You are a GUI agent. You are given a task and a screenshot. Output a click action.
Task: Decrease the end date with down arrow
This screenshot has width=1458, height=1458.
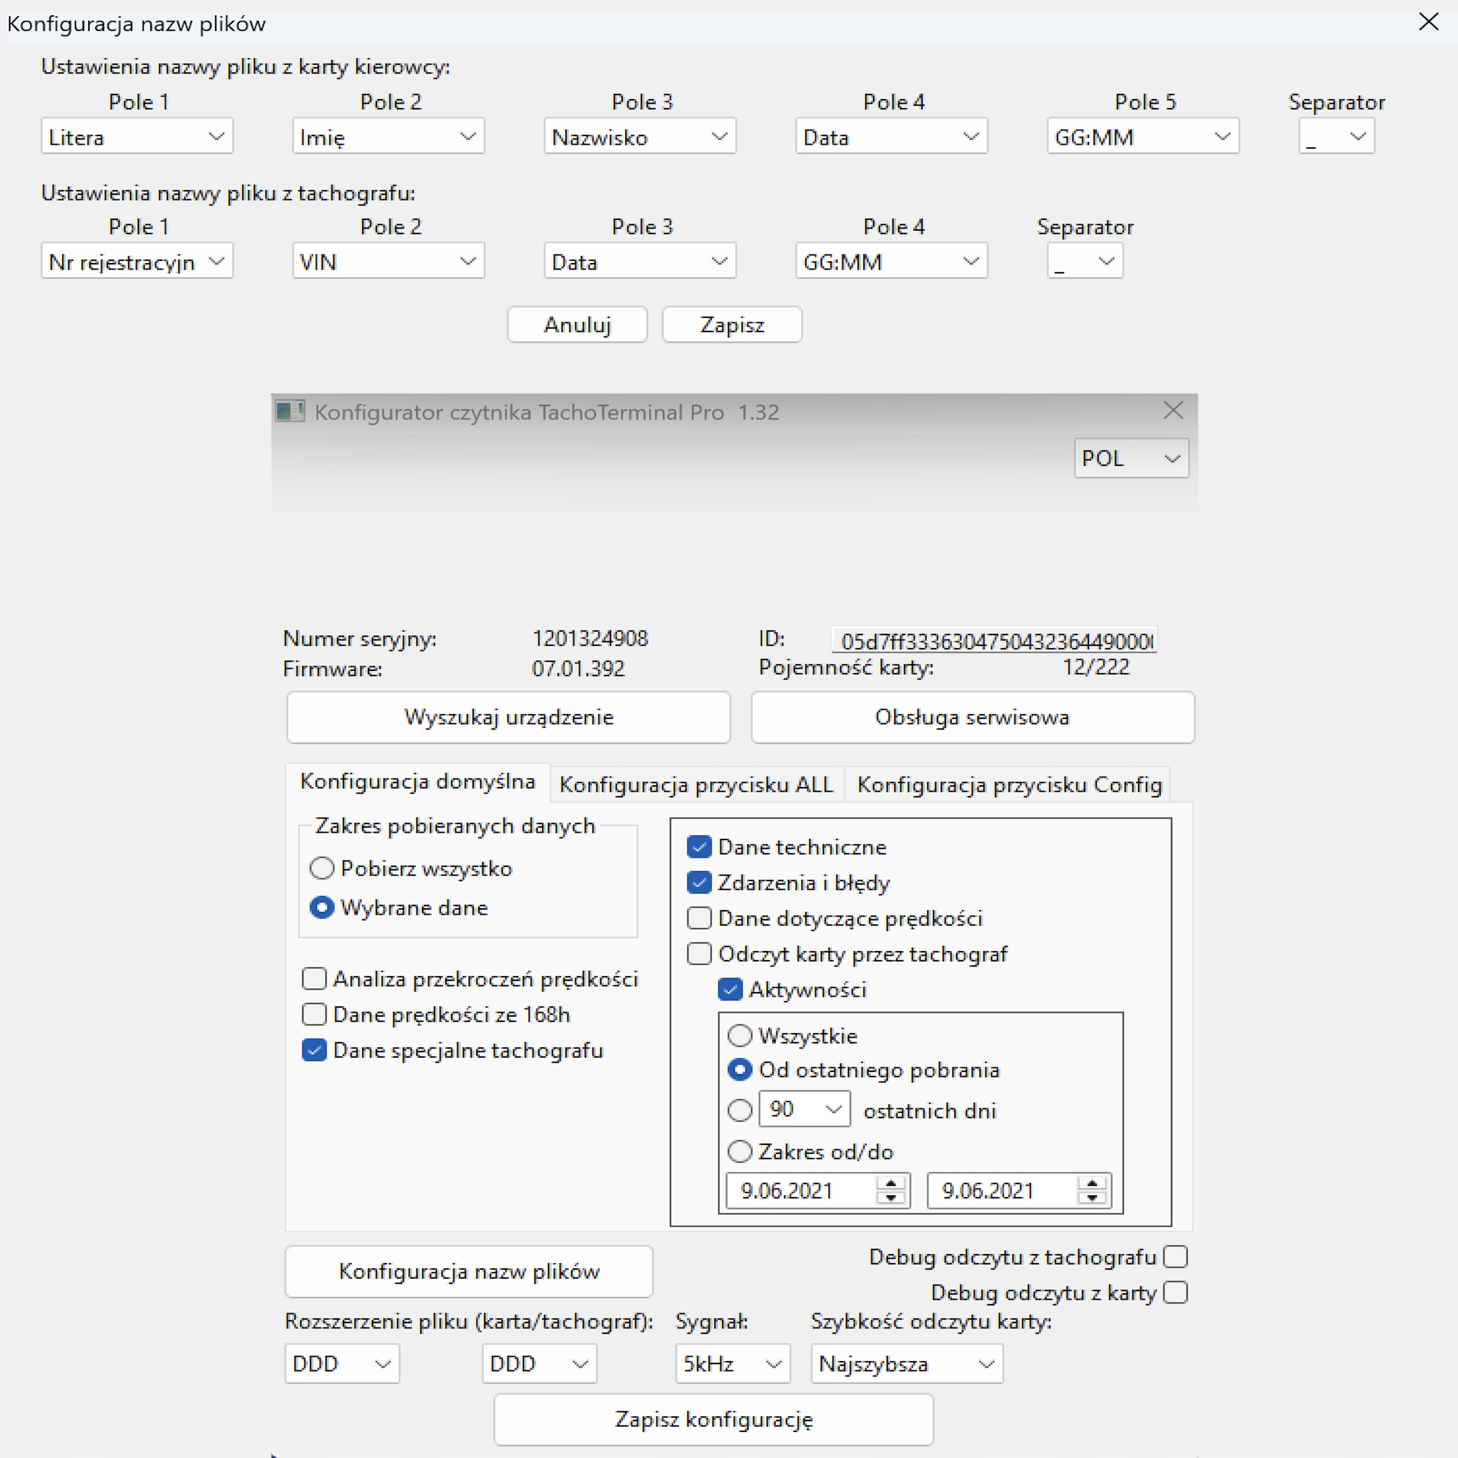pos(1092,1198)
